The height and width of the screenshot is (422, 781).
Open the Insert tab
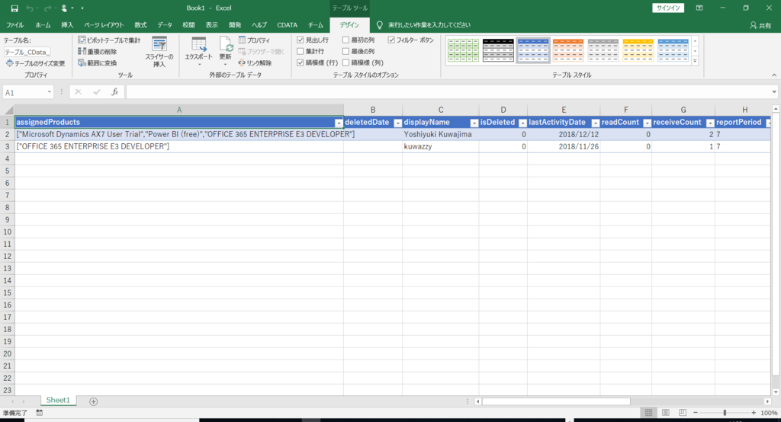(x=67, y=25)
